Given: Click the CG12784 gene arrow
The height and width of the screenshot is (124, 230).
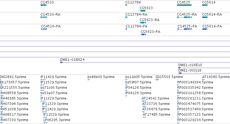Looking at the screenshot, I should click(x=126, y=5).
